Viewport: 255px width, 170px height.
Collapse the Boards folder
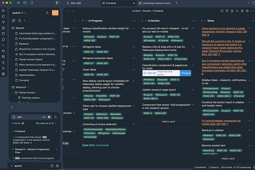click(27, 28)
